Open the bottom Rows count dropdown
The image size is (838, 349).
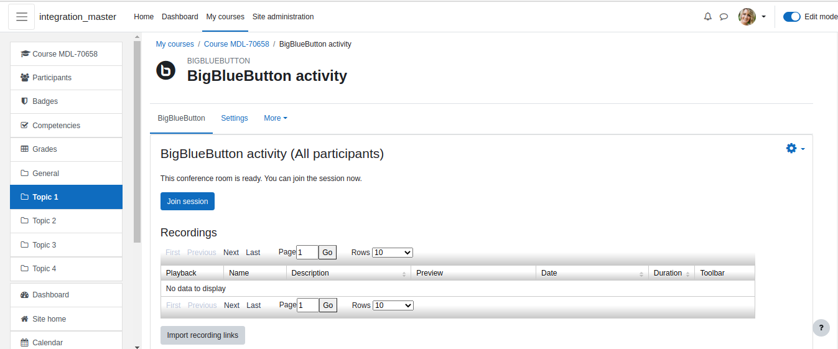coord(393,305)
